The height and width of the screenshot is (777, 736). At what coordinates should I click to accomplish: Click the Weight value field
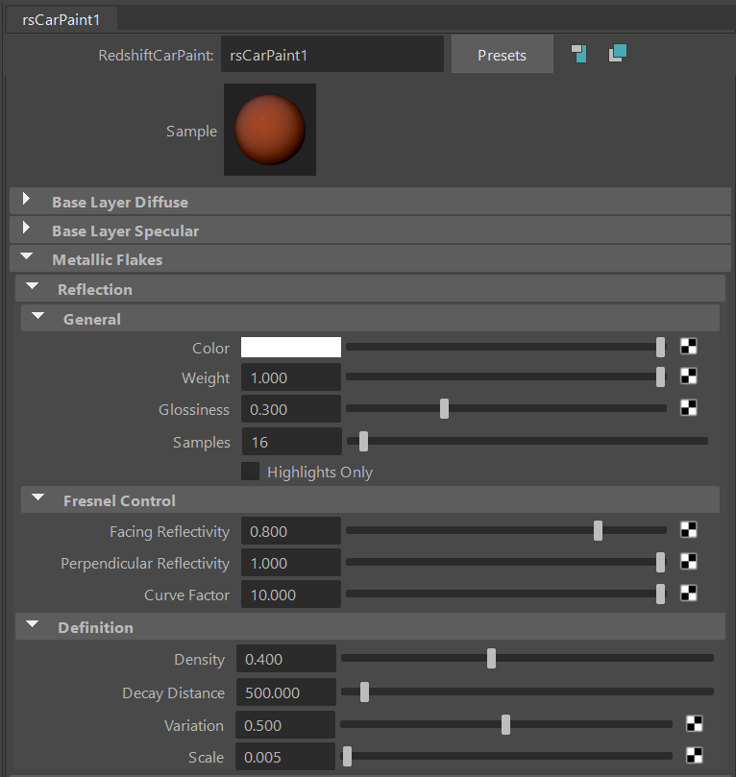291,377
